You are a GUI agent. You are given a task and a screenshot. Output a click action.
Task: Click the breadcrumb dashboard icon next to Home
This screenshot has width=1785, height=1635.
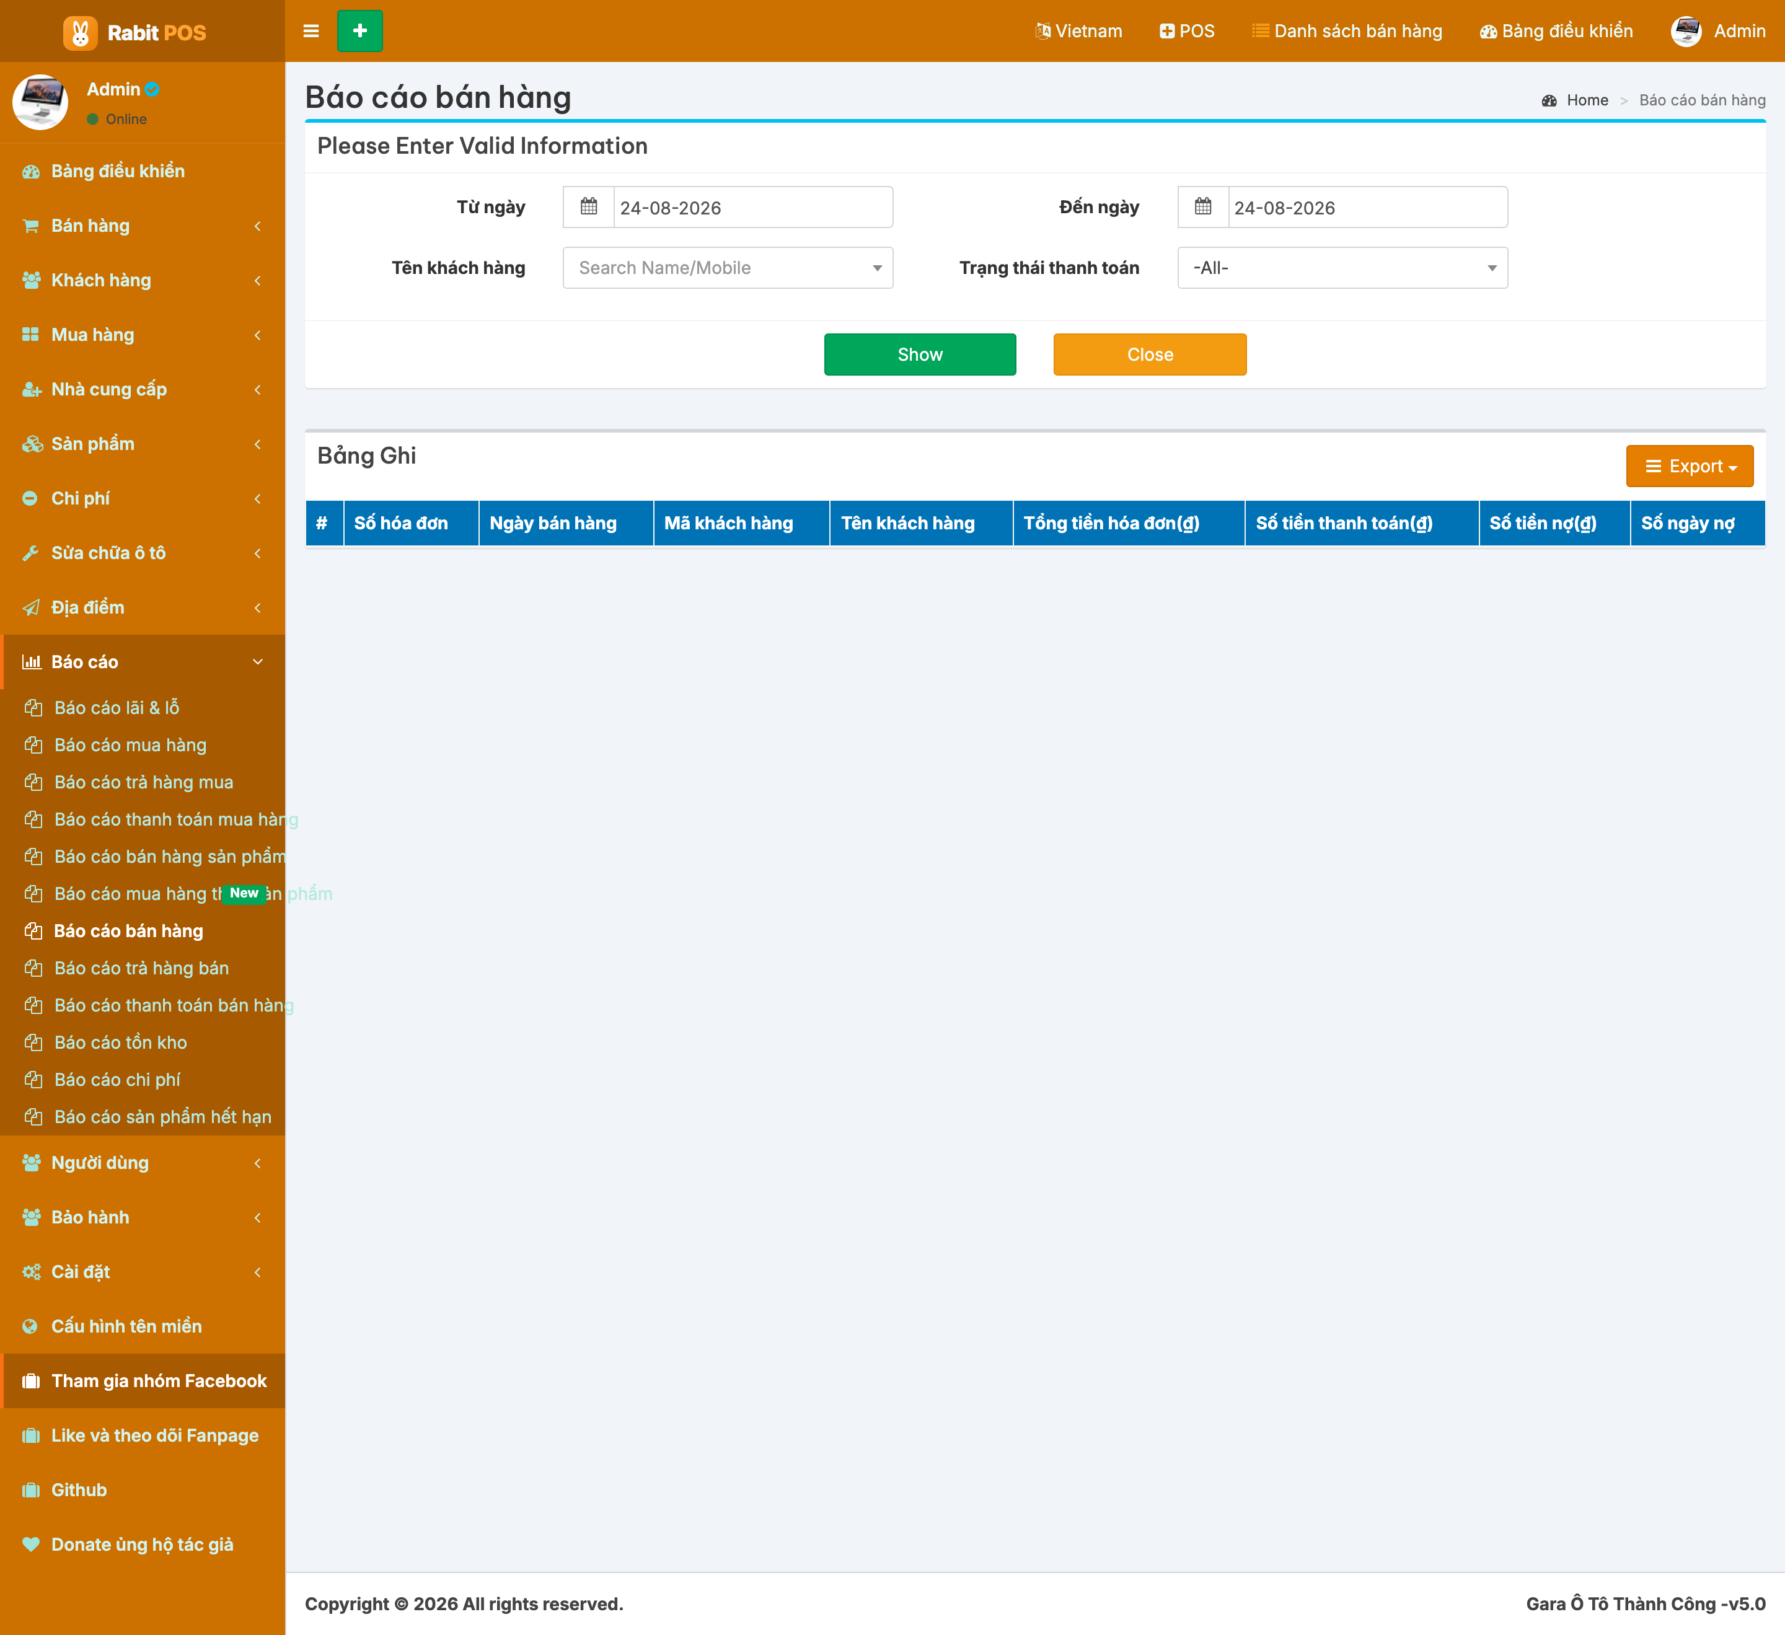click(x=1549, y=101)
